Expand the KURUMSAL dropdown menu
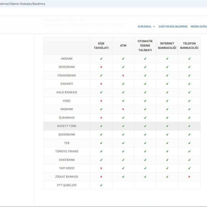 tap(146, 27)
